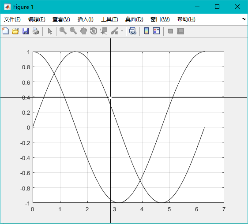Activate the Zoom In magnifier tool
248x224 pixels.
[63, 31]
